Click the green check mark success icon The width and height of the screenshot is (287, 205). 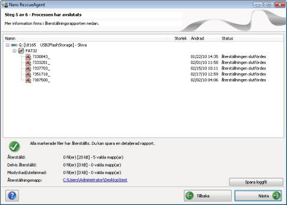pyautogui.click(x=15, y=146)
